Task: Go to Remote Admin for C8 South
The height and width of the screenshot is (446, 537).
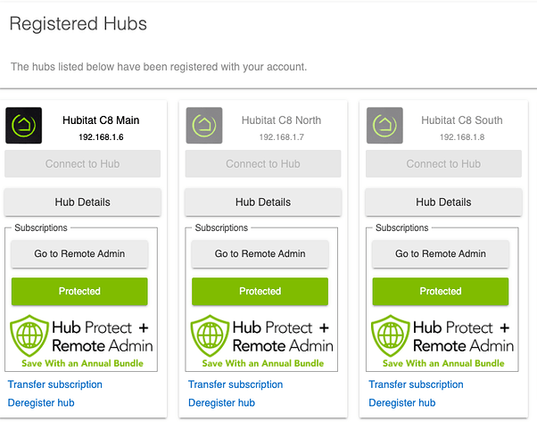Action: 441,254
